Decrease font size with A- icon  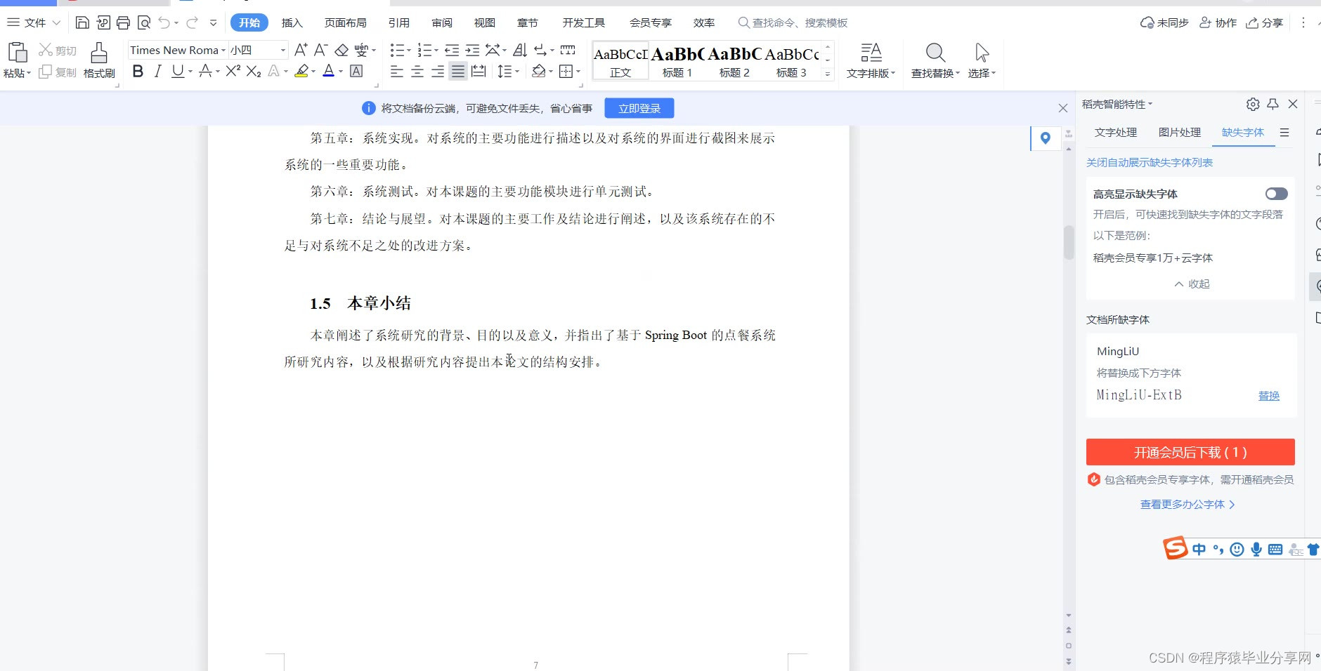321,50
